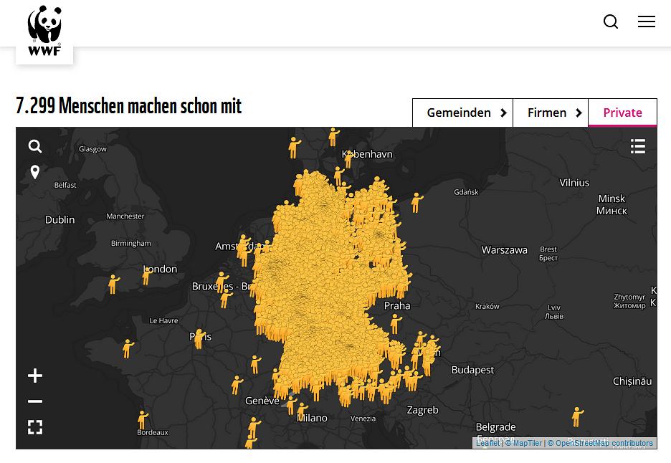Click the locate-me pin icon on map
671x463 pixels.
pos(35,172)
